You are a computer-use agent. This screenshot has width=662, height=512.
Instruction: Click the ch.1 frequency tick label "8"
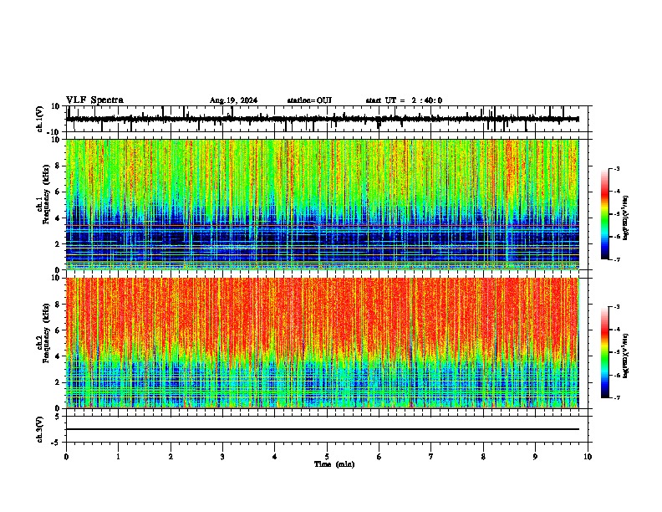point(59,166)
